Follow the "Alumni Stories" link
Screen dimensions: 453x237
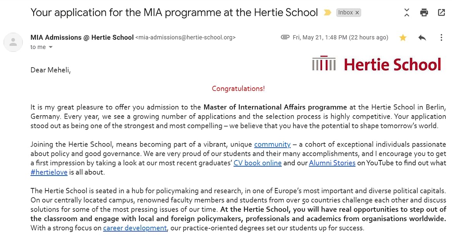tap(332, 163)
